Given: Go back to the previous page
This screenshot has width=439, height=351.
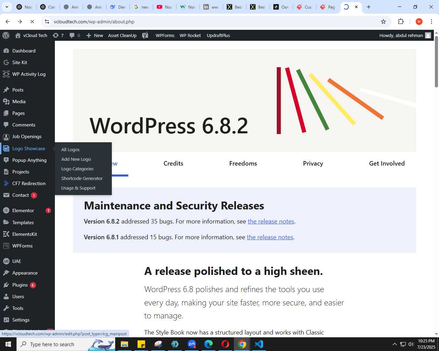Looking at the screenshot, I should pos(8,22).
